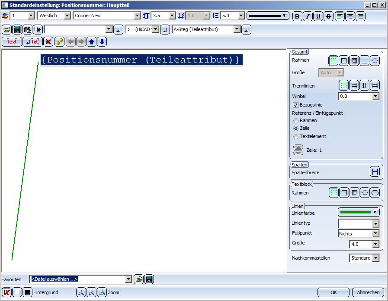This screenshot has width=388, height=301.
Task: Move line up with blue up arrow
Action: (91, 42)
